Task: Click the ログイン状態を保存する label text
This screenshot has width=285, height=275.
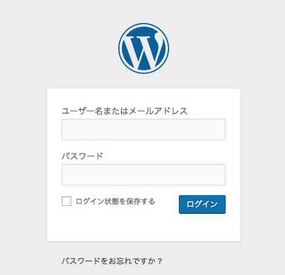Action: coord(115,201)
